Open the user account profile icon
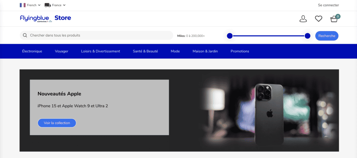 [x=303, y=19]
